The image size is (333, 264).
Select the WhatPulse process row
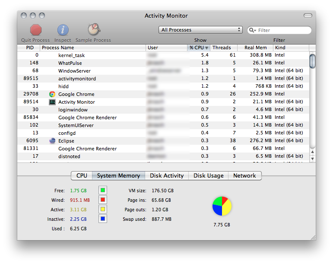[163, 63]
